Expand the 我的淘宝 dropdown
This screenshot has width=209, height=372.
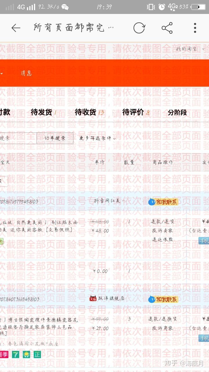pyautogui.click(x=190, y=49)
